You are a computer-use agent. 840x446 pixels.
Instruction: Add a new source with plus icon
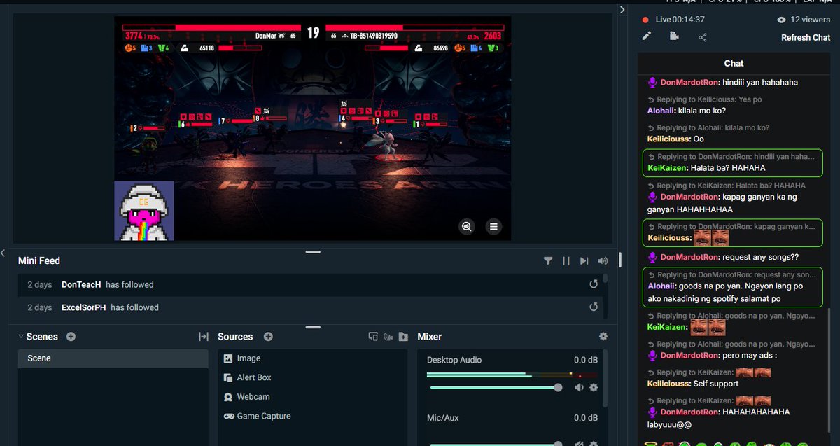(268, 337)
